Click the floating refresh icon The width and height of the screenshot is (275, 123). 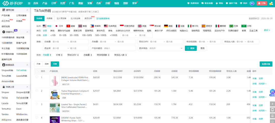(x=272, y=121)
